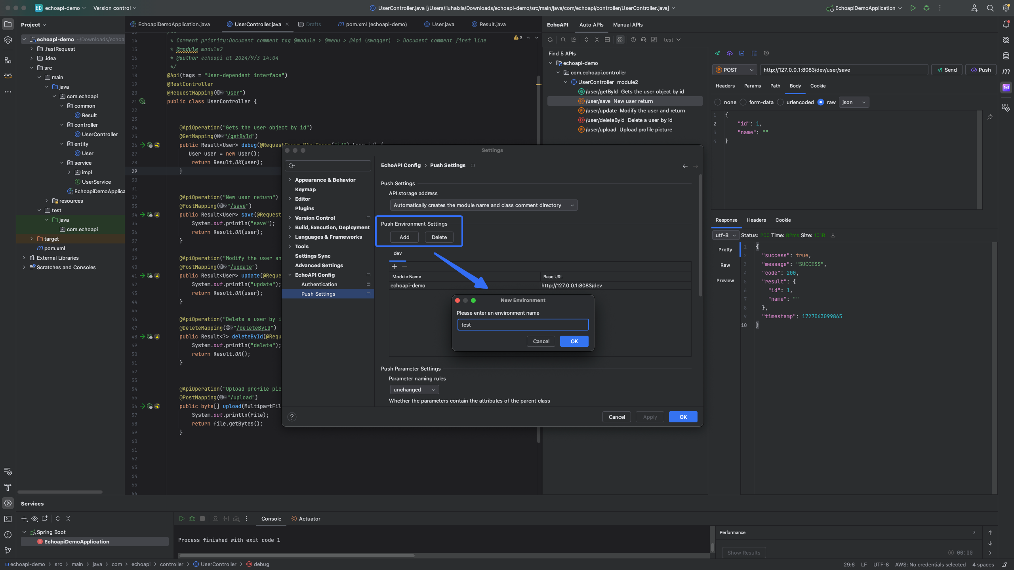Click the plus icon above Module Name table
1014x570 pixels.
394,266
